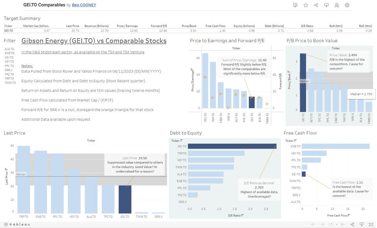377x228 pixels.
Task: Click the dark GEI.TO bar in Last Price chart
Action: (x=125, y=199)
